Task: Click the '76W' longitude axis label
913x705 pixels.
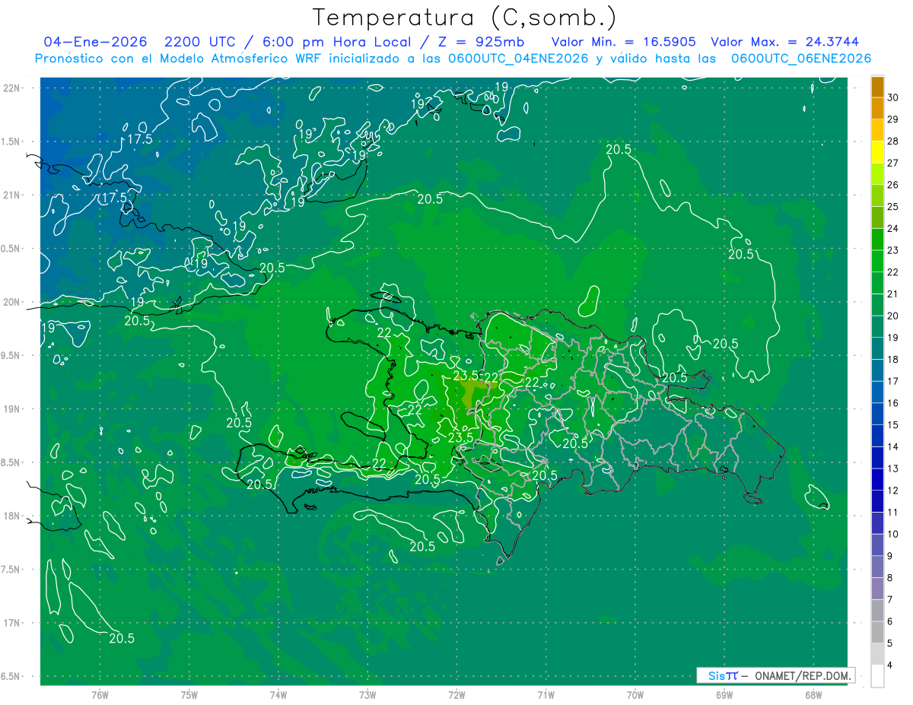Action: click(100, 694)
